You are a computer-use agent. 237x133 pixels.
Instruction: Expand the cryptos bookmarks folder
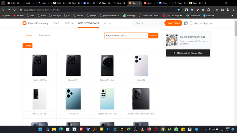[x=78, y=15]
